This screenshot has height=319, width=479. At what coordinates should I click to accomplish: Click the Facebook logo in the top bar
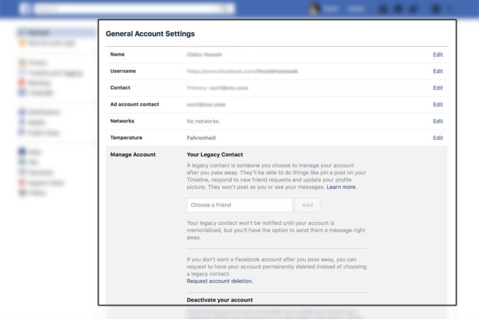tap(26, 9)
